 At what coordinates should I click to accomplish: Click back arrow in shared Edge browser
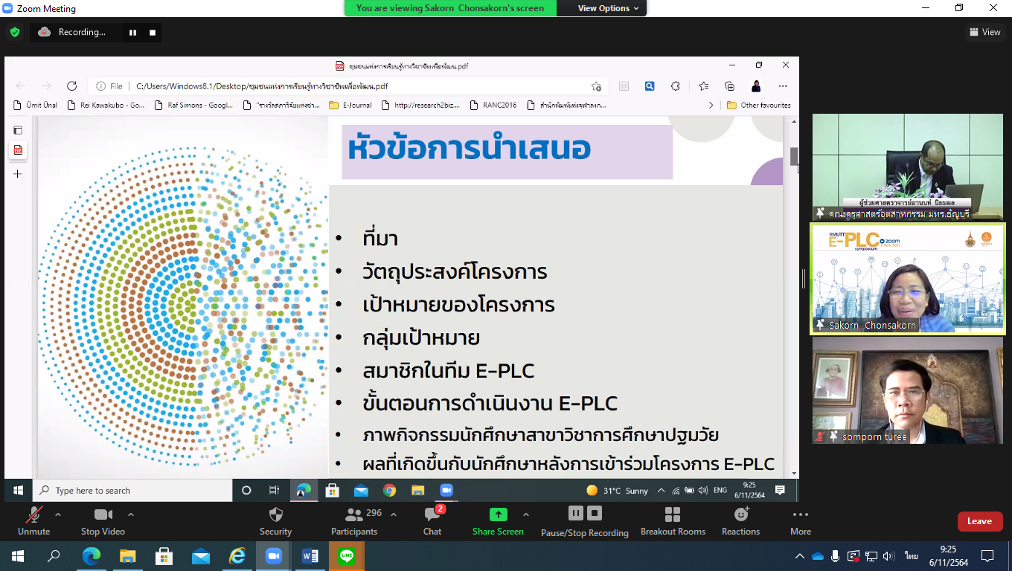tap(20, 86)
